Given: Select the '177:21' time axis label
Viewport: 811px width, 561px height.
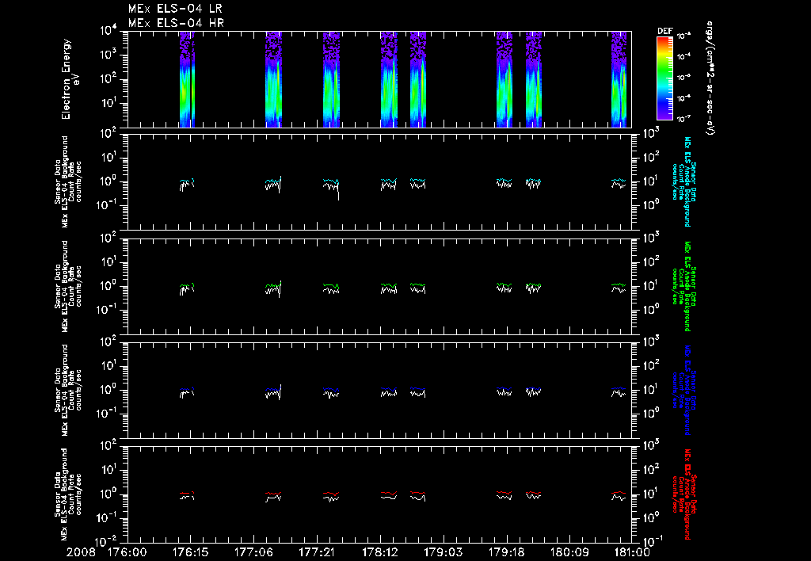Looking at the screenshot, I should pyautogui.click(x=317, y=552).
